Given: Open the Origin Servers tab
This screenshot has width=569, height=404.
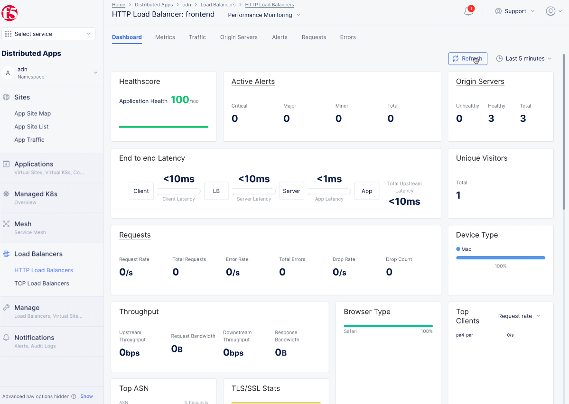Looking at the screenshot, I should 239,37.
